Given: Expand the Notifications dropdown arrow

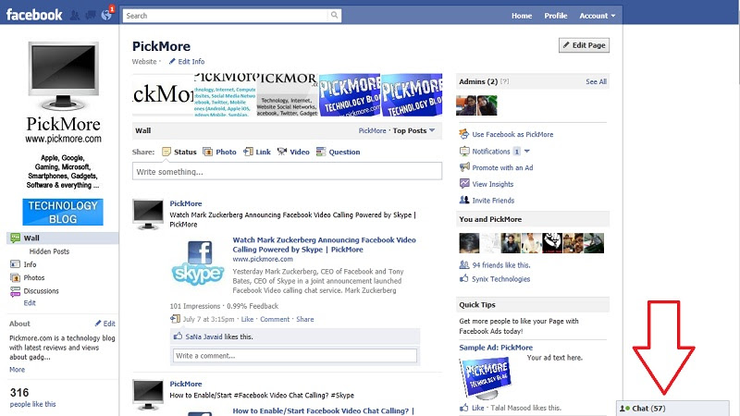Looking at the screenshot, I should tap(527, 151).
